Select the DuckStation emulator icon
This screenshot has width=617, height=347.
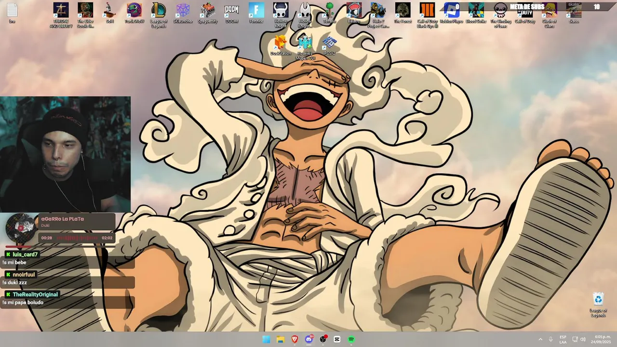click(x=281, y=45)
